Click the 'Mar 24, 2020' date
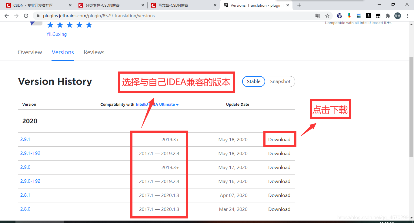Screen dimensions: 414x223 (233, 209)
